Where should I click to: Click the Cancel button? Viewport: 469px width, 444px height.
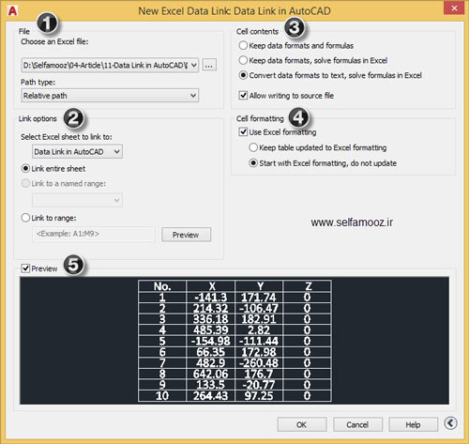(x=357, y=424)
